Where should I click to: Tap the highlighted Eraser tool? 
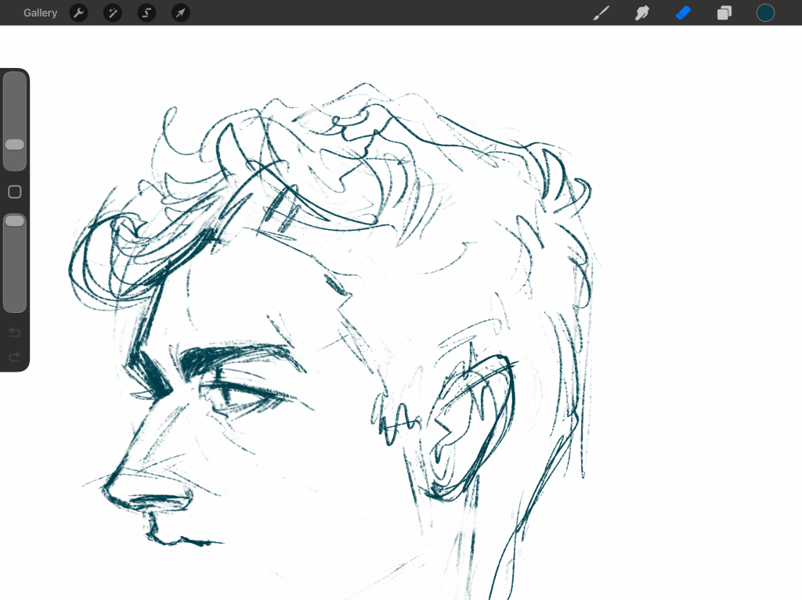pyautogui.click(x=684, y=13)
